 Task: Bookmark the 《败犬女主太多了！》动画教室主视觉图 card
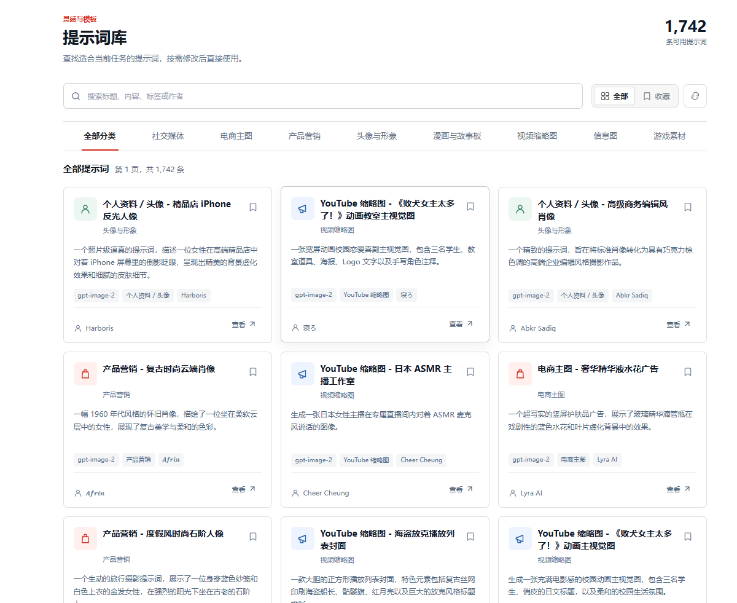point(470,207)
